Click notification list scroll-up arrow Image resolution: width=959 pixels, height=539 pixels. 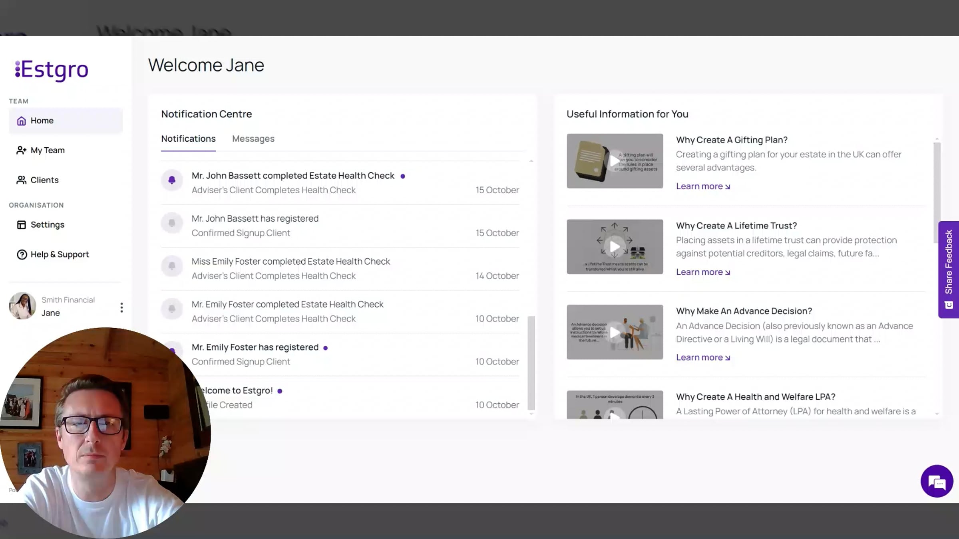(531, 161)
